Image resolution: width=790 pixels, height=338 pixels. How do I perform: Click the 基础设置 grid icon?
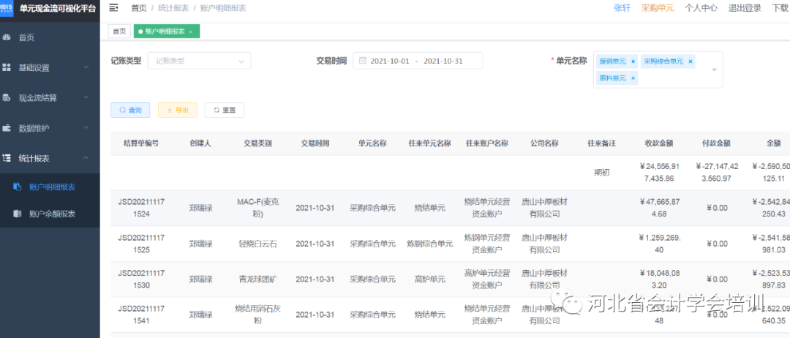tap(7, 67)
